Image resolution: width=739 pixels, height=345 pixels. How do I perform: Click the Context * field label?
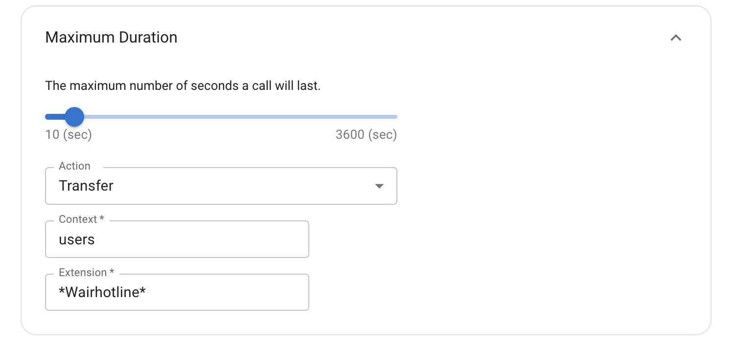[x=81, y=219]
